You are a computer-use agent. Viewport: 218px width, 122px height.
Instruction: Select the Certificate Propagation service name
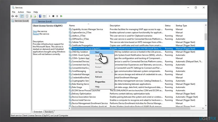(82, 45)
